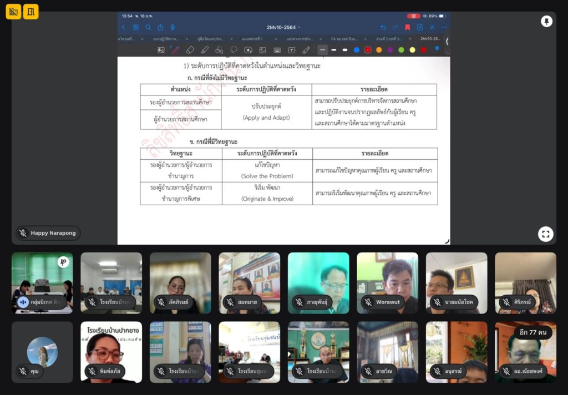568x395 pixels.
Task: Open the thumbnail grid view icon
Action: 136,27
